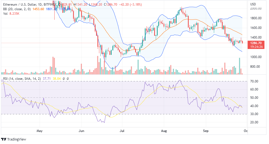The image size is (269, 144).
Task: Click the May label on the time axis
Action: tap(40, 131)
